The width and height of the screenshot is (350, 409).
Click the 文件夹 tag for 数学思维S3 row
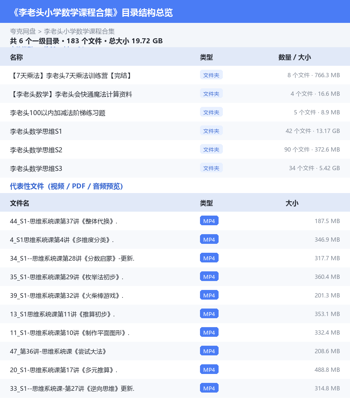tap(211, 168)
